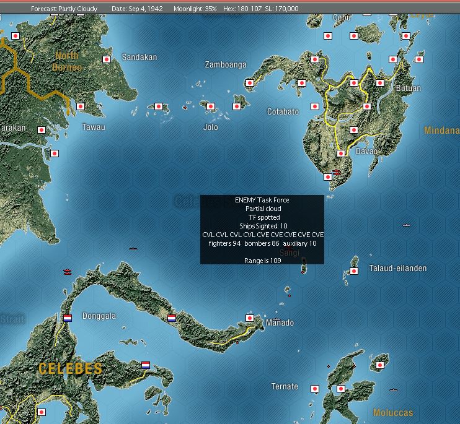Click the Moluccas region label
460x424 pixels.
coord(393,413)
